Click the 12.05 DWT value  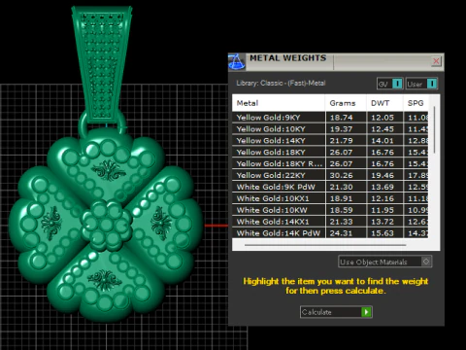tap(383, 118)
